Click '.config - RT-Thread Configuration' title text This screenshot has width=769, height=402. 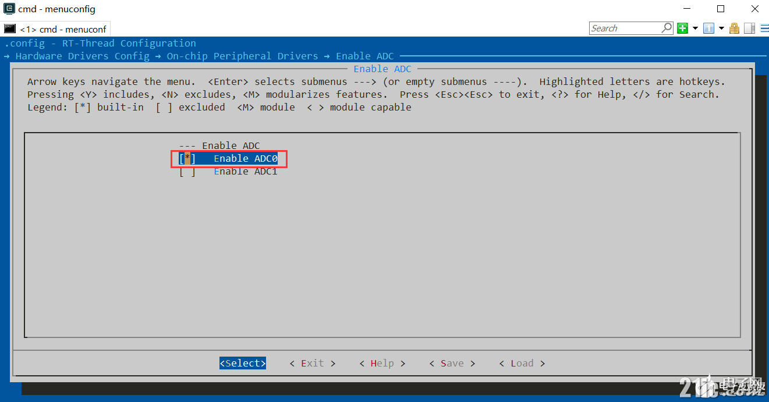coord(100,43)
